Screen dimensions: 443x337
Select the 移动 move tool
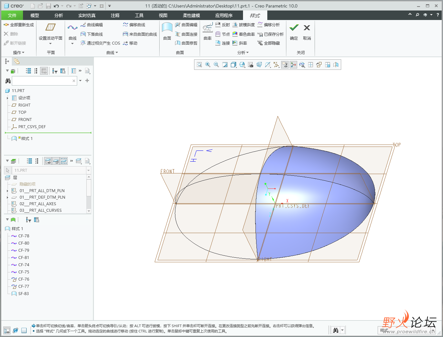click(x=130, y=43)
